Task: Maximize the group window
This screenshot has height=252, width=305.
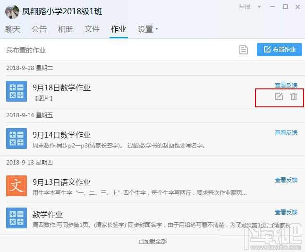Action: [285, 7]
